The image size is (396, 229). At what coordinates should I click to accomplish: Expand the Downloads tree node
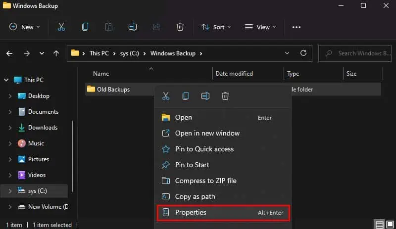point(10,128)
